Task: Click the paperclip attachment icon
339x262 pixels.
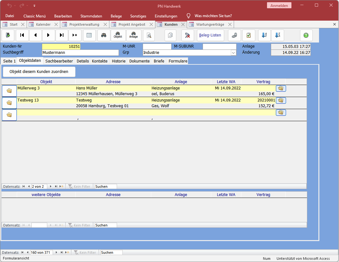Action: coord(234,35)
